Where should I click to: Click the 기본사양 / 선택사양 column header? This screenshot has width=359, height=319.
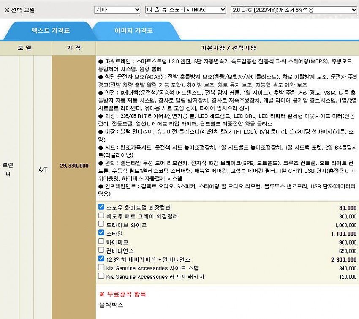click(x=228, y=48)
